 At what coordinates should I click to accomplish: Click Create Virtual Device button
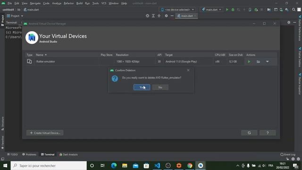pyautogui.click(x=45, y=133)
